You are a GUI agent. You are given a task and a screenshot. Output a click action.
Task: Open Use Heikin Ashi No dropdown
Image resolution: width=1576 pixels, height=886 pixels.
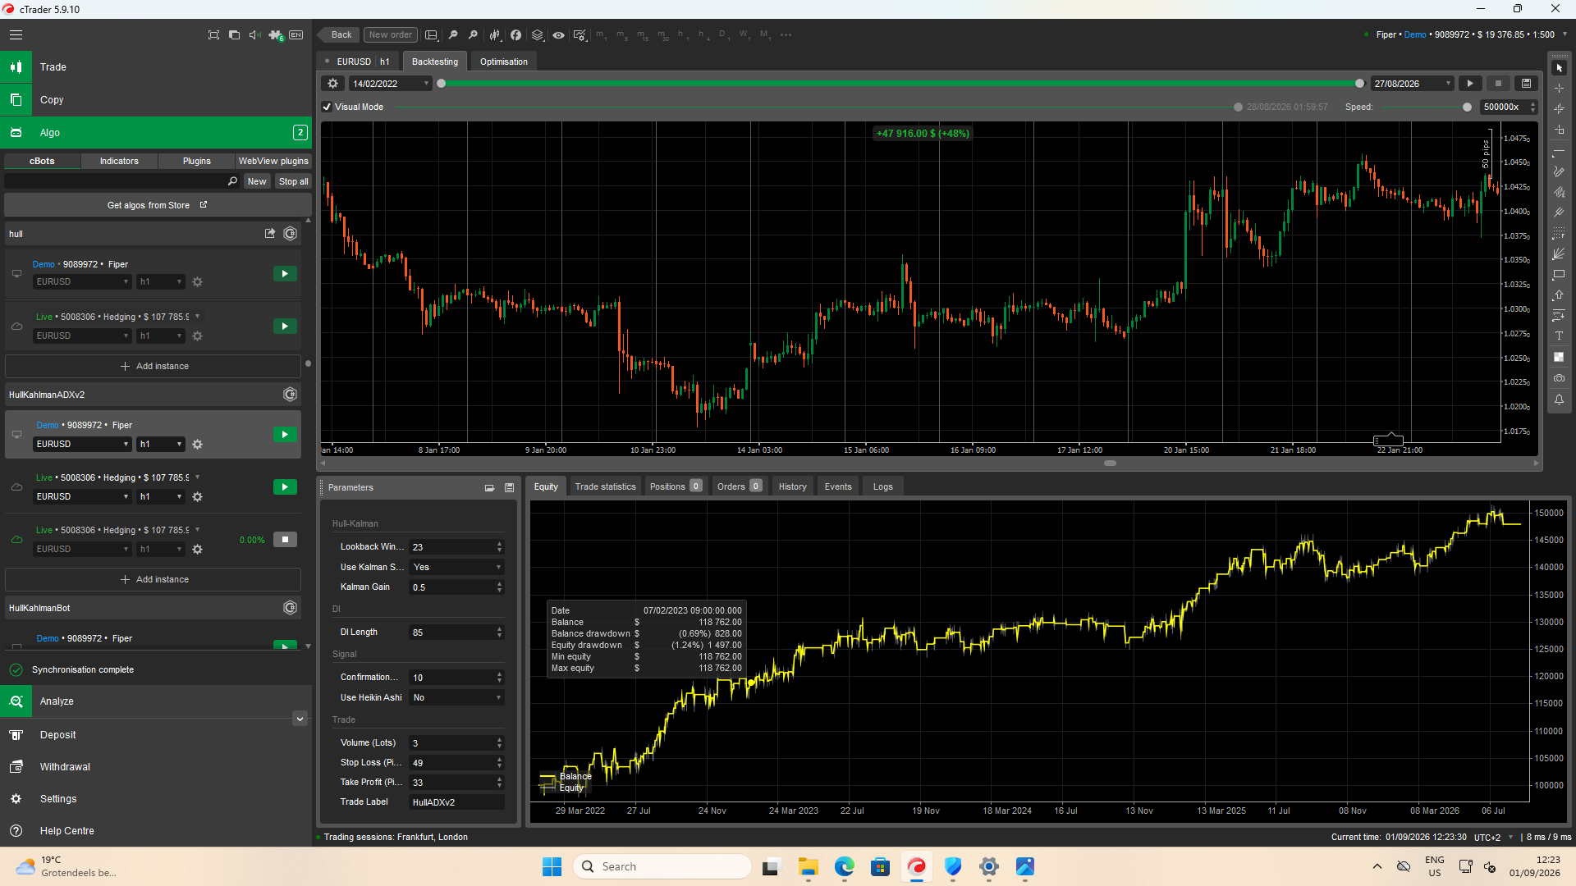(457, 698)
